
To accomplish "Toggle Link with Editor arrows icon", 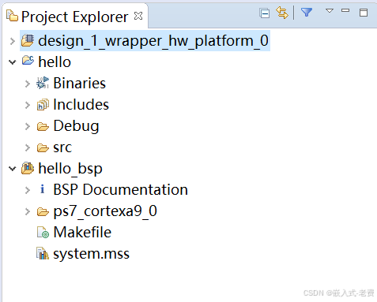I will click(x=282, y=13).
